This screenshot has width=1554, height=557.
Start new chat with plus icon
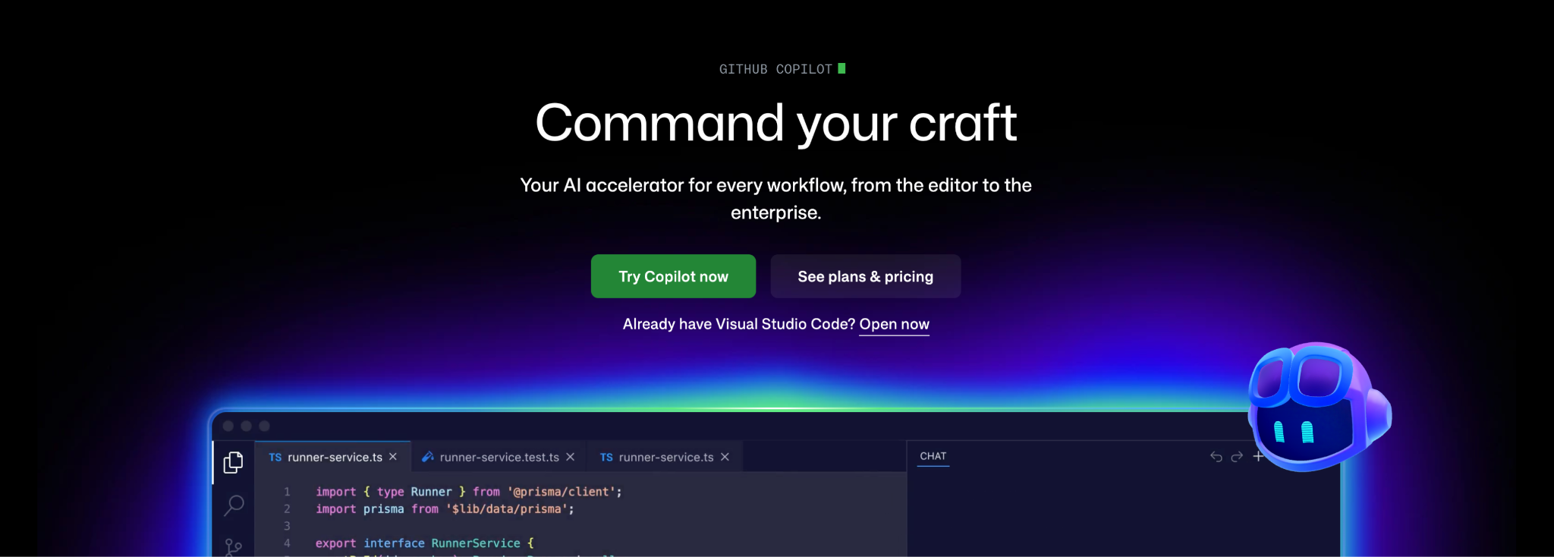1258,456
